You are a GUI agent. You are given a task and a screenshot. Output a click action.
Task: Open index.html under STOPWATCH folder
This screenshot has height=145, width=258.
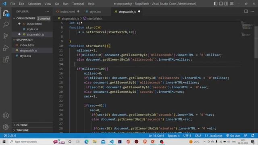click(27, 45)
